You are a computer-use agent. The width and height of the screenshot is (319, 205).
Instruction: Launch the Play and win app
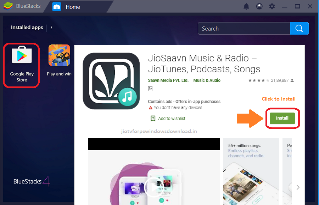[59, 61]
